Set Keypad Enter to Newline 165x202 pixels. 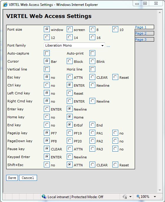click(69, 157)
